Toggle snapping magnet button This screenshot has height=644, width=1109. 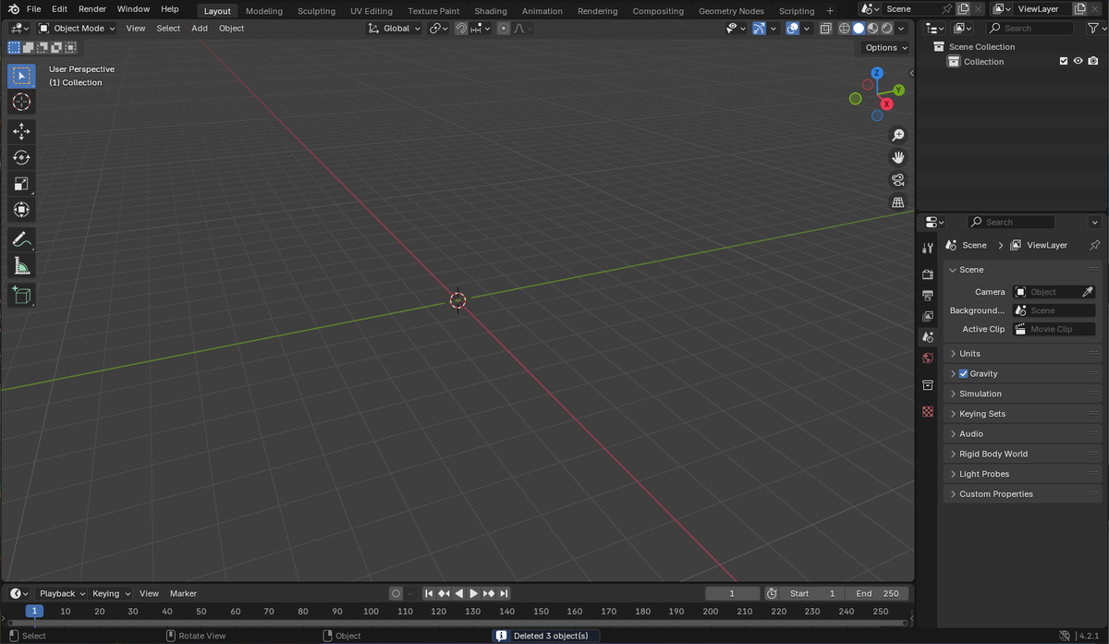(x=461, y=28)
